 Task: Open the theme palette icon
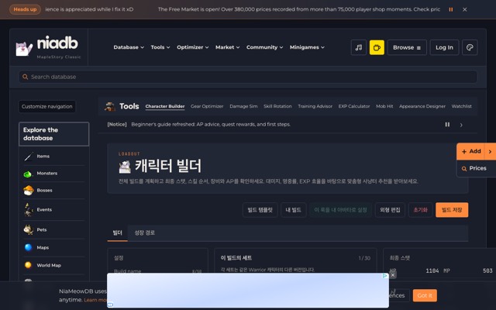(470, 47)
